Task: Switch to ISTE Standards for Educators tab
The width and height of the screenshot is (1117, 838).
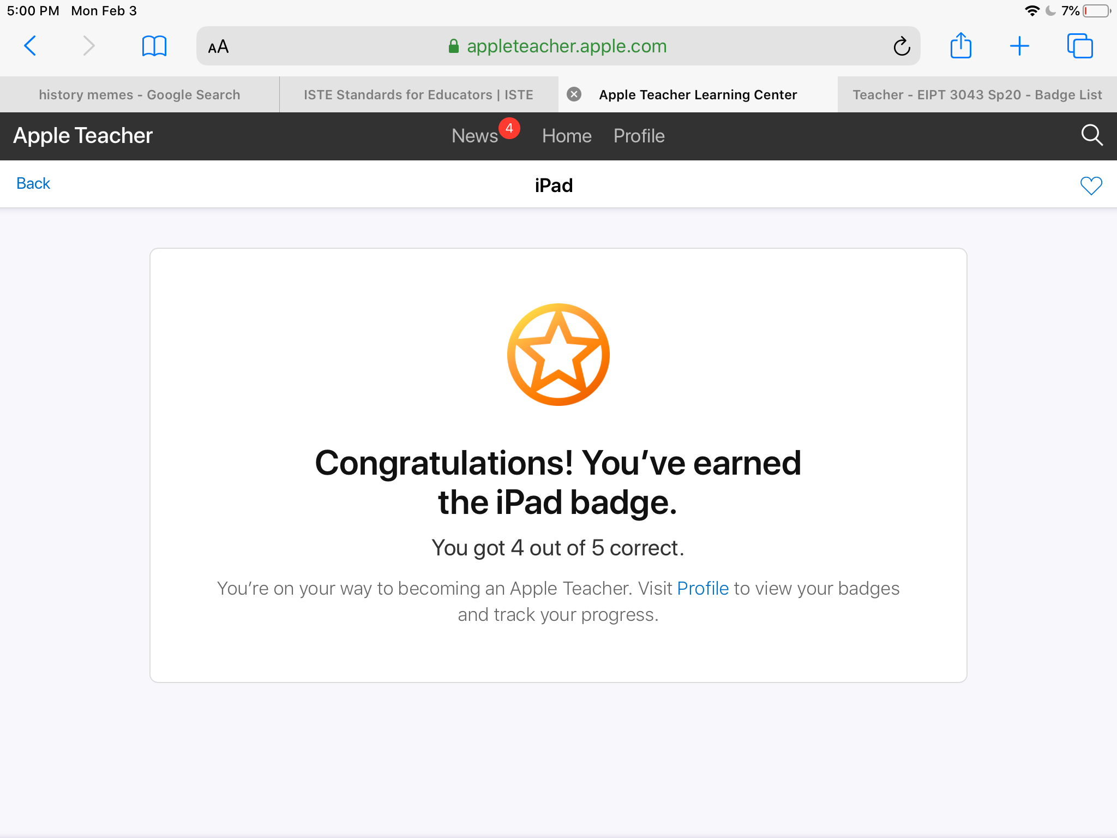Action: 418,95
